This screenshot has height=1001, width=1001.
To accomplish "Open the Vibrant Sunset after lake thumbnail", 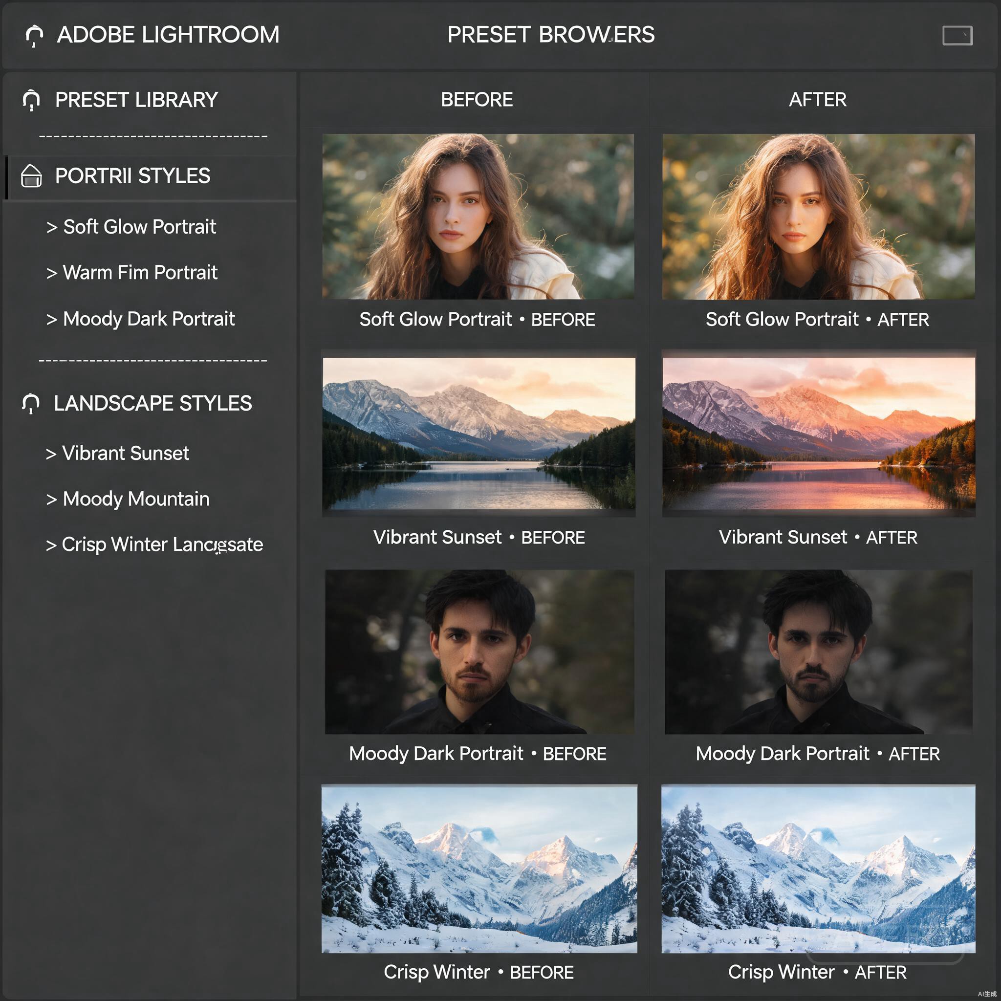I will [819, 434].
